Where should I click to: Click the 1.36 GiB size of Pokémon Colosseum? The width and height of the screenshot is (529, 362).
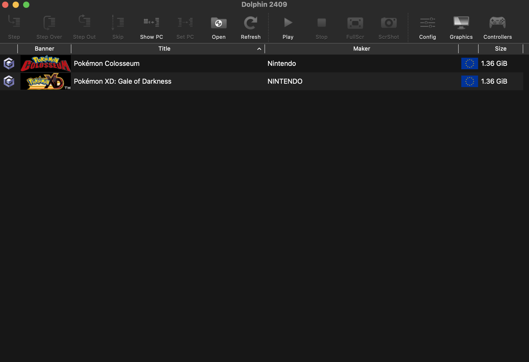point(494,63)
